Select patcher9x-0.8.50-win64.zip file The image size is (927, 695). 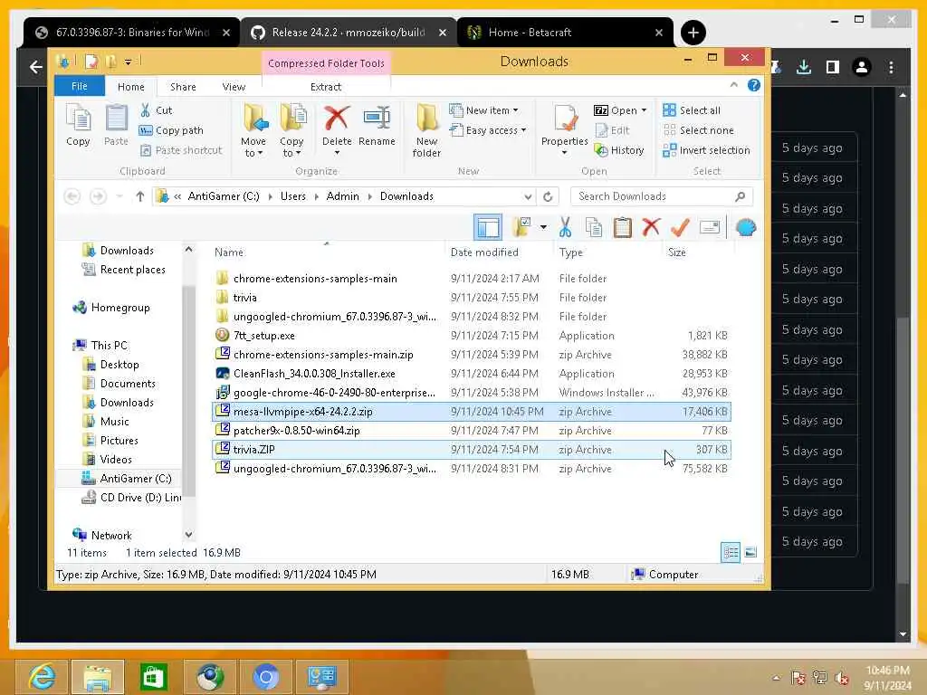pos(471,431)
